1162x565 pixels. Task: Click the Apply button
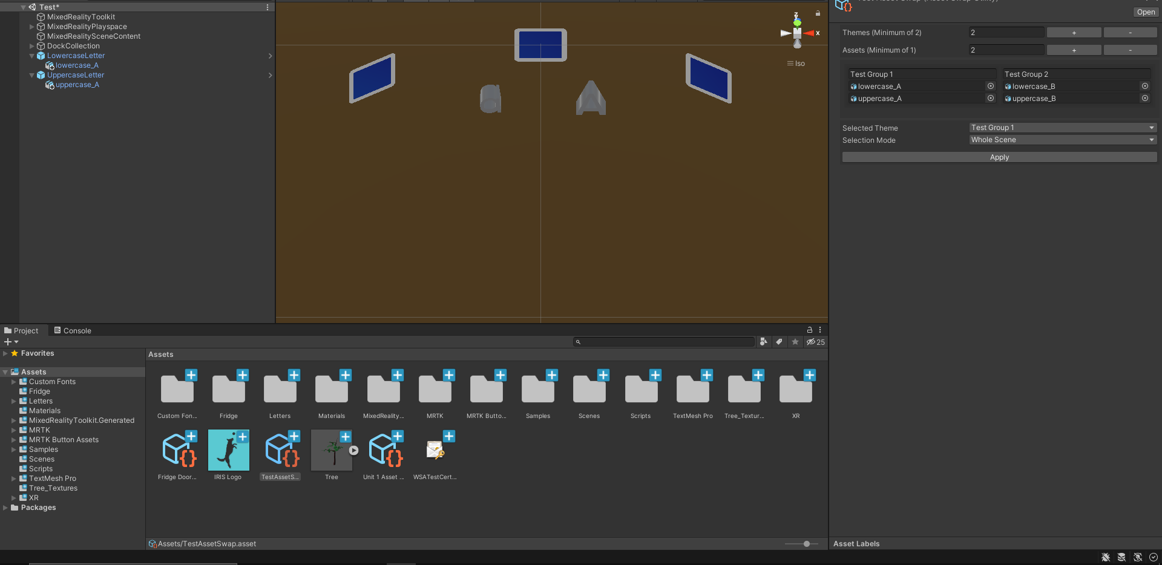[x=999, y=157]
